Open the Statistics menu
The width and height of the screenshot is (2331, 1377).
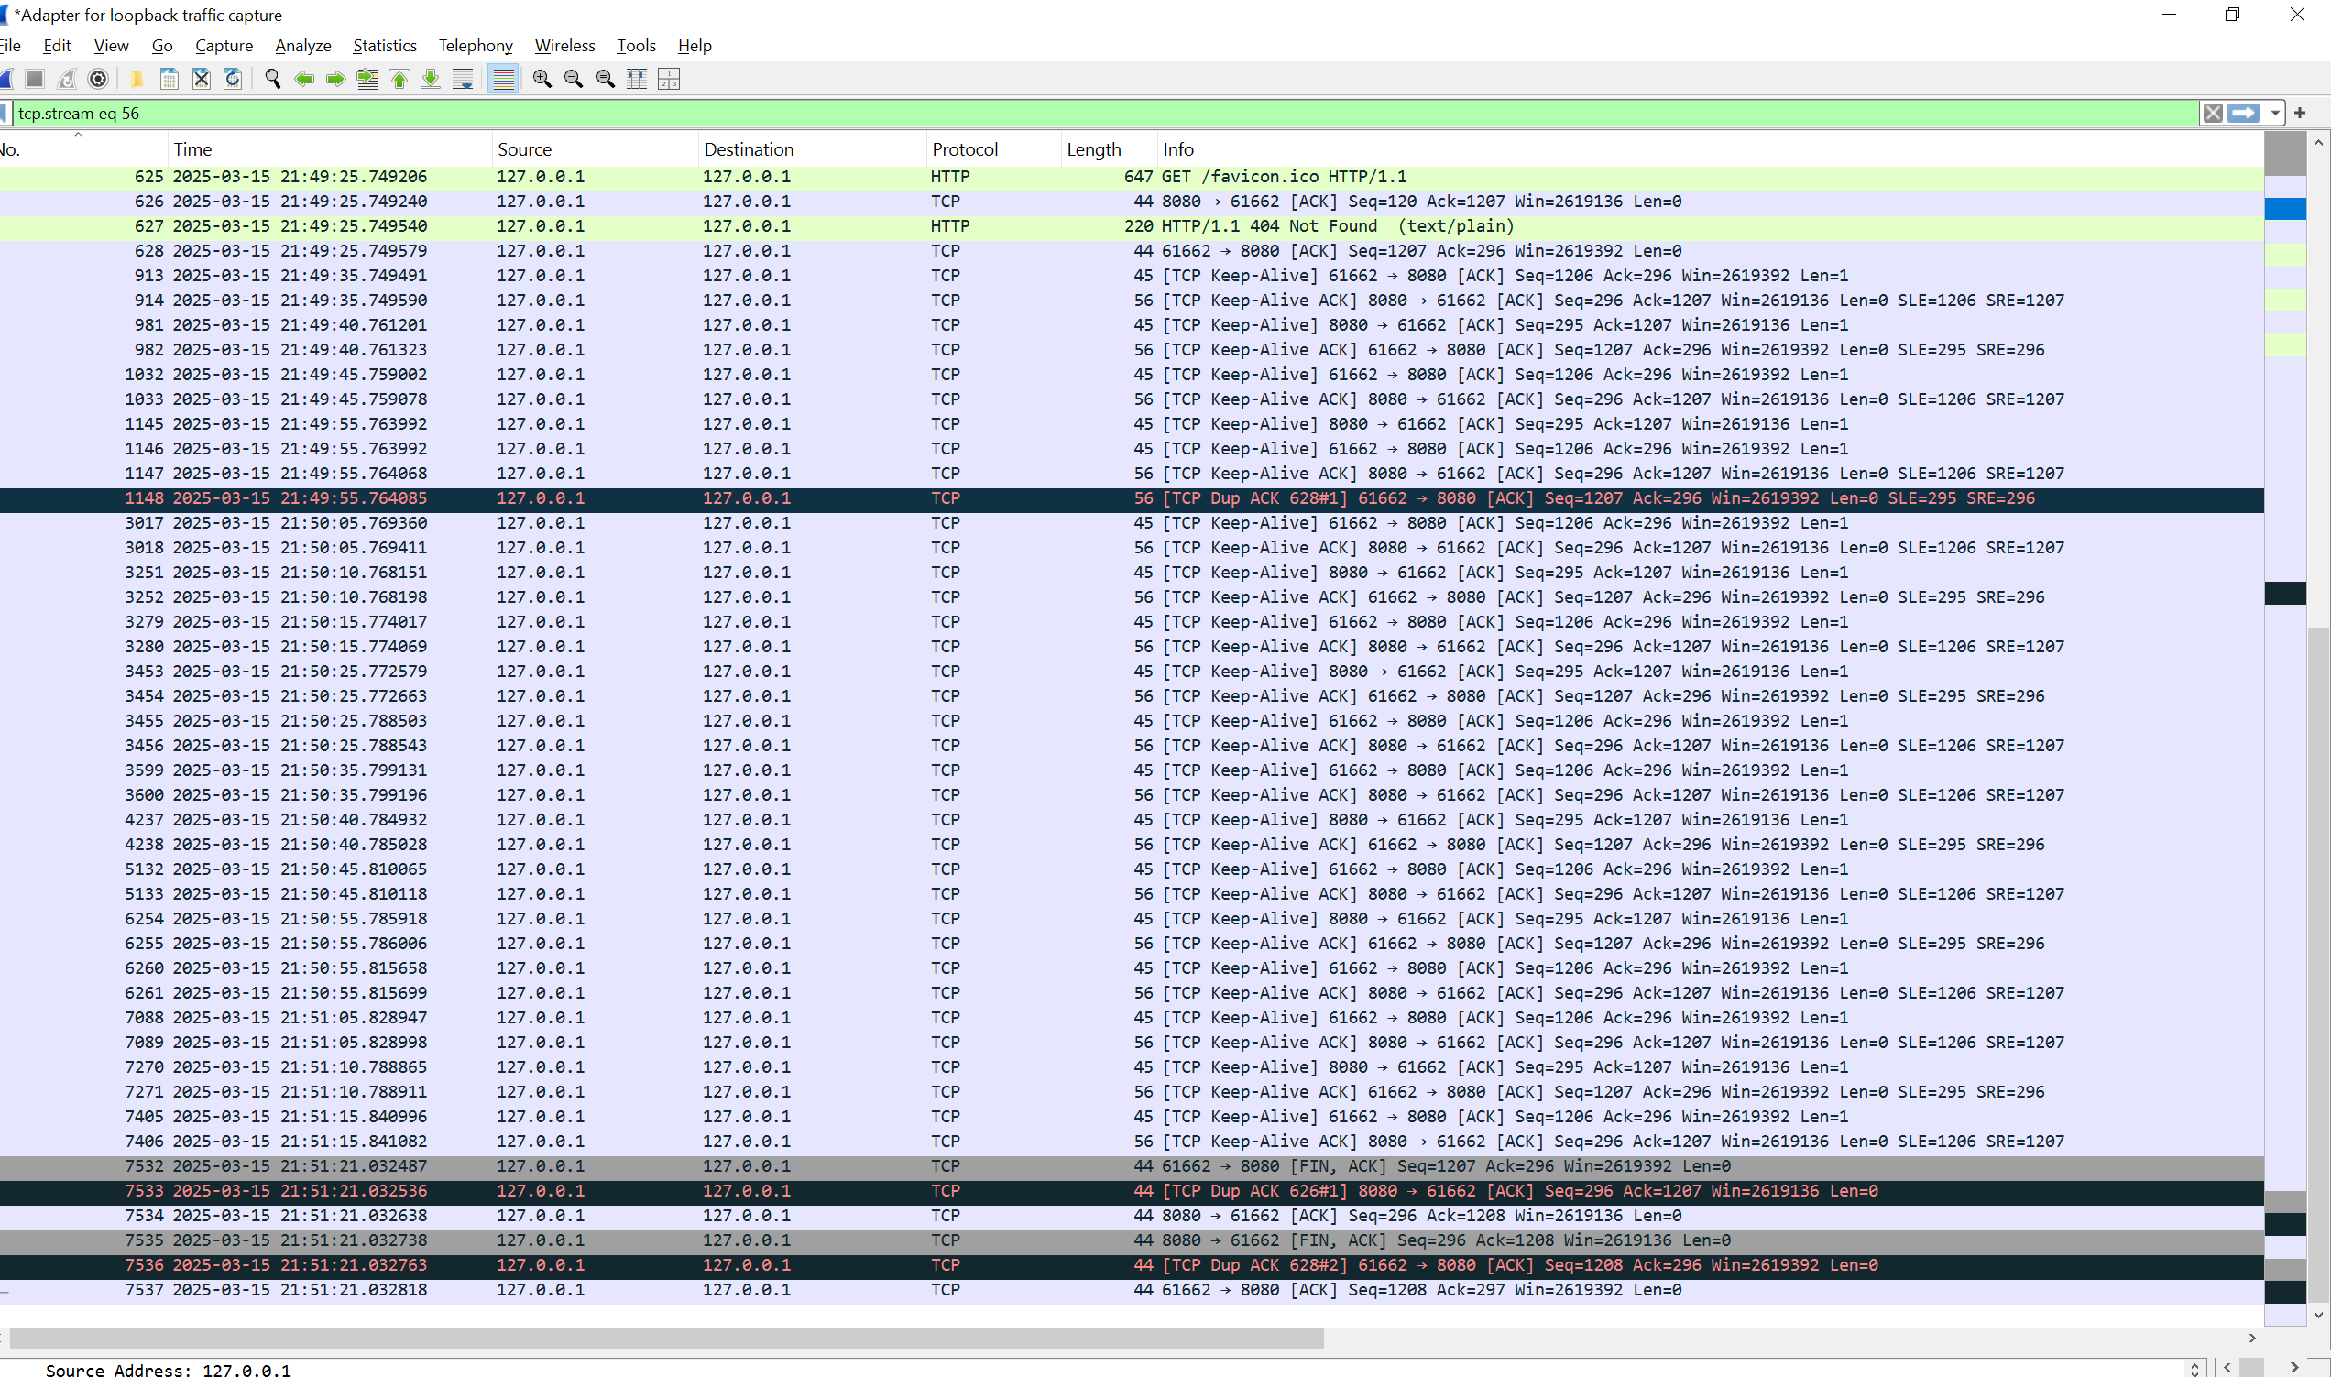384,46
